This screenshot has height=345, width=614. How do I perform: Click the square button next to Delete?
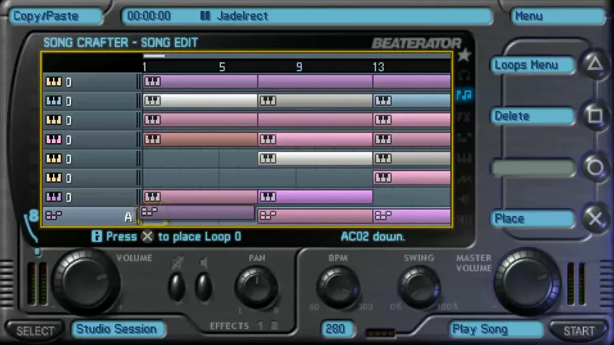(x=595, y=116)
